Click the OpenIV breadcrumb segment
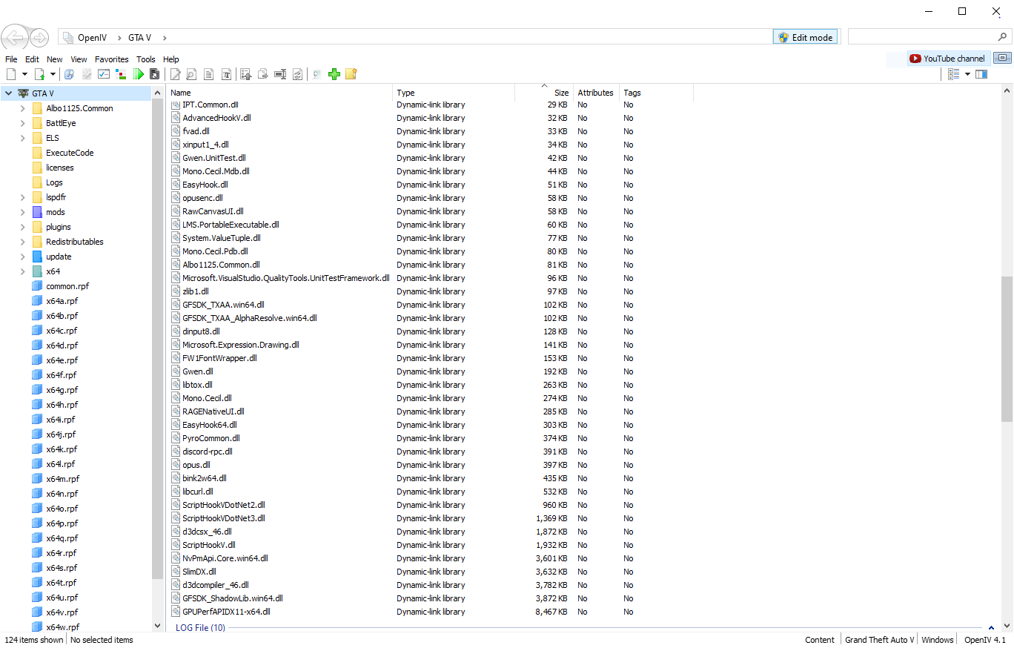 click(92, 38)
